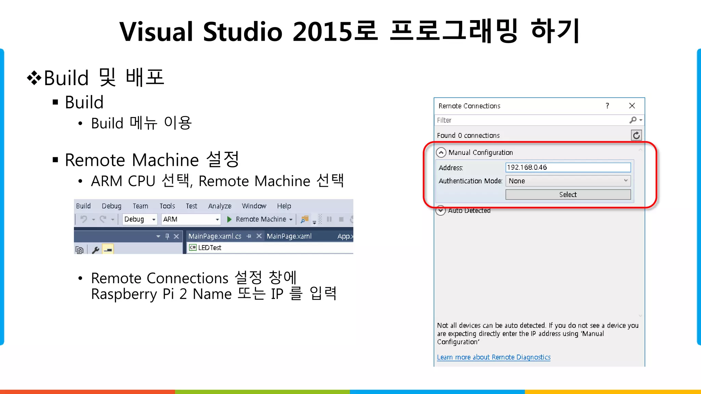The height and width of the screenshot is (394, 701).
Task: Switch to the App.xaml tab
Action: click(345, 236)
